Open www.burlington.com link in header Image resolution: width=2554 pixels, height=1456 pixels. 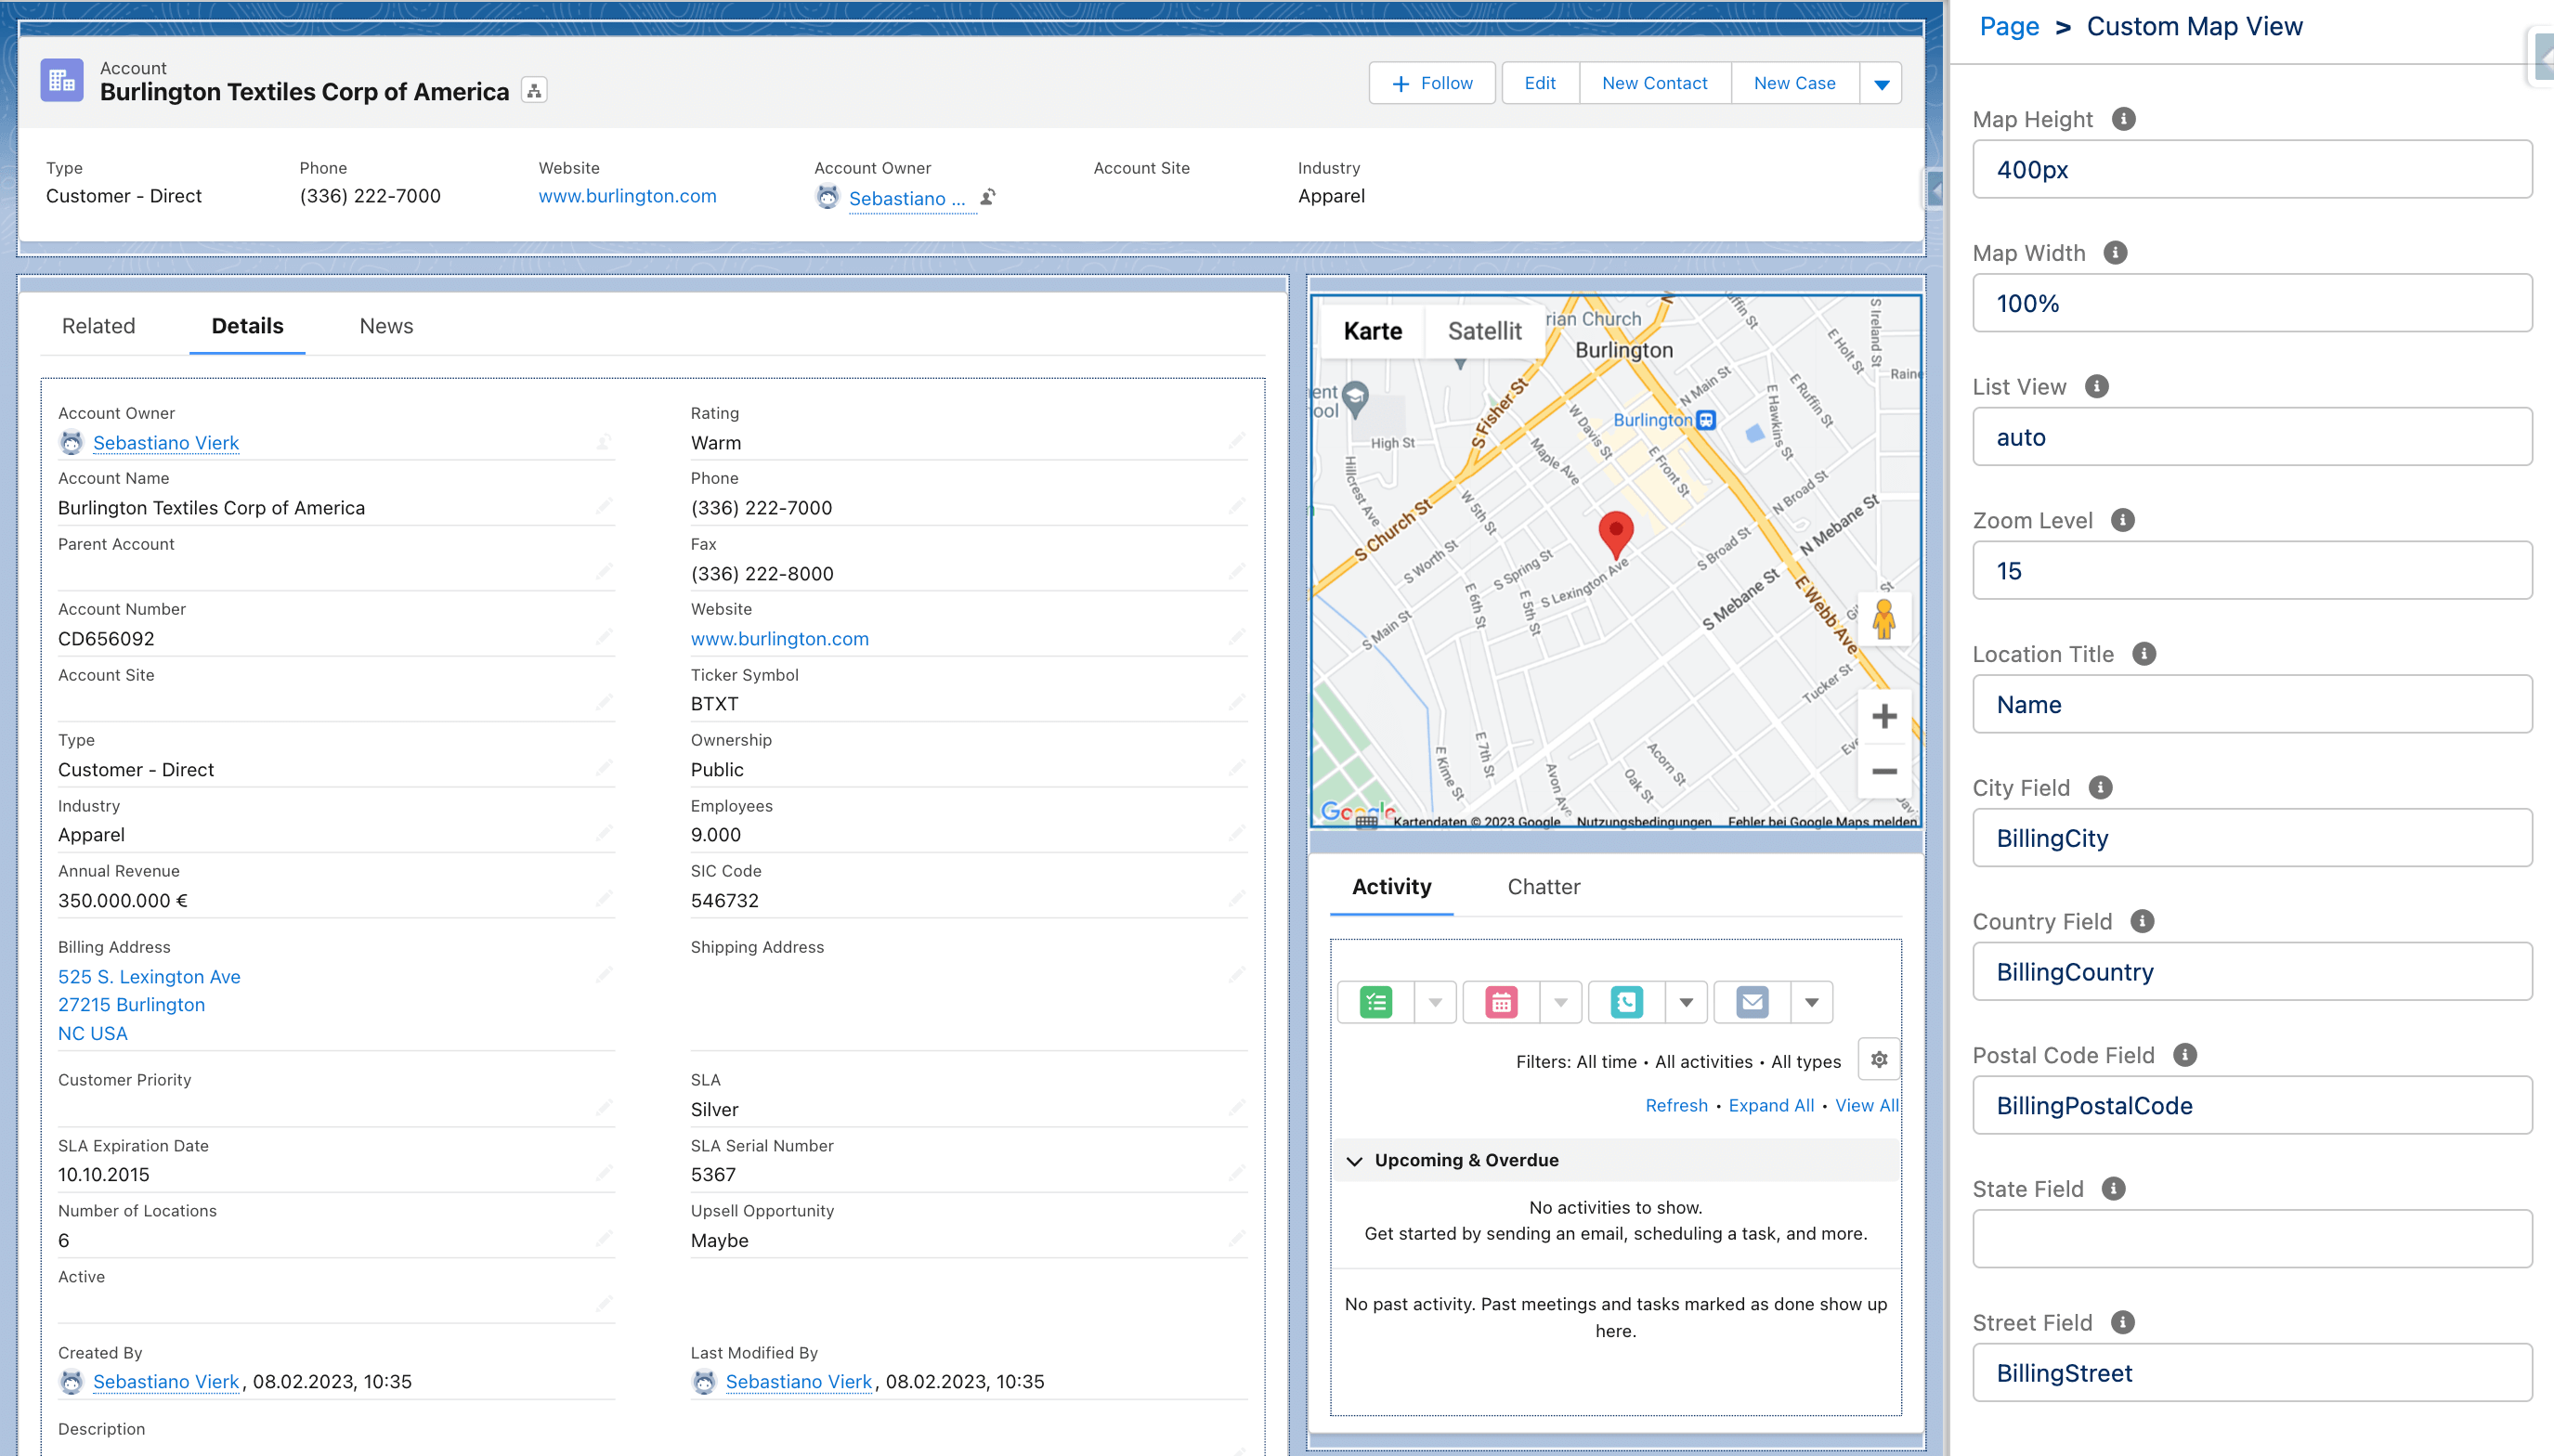[627, 196]
